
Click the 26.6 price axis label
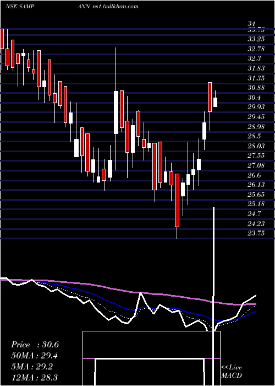[x=254, y=175]
